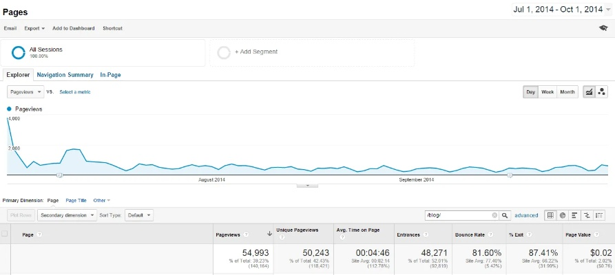
Task: Switch to the In-Page tab
Action: tap(110, 75)
